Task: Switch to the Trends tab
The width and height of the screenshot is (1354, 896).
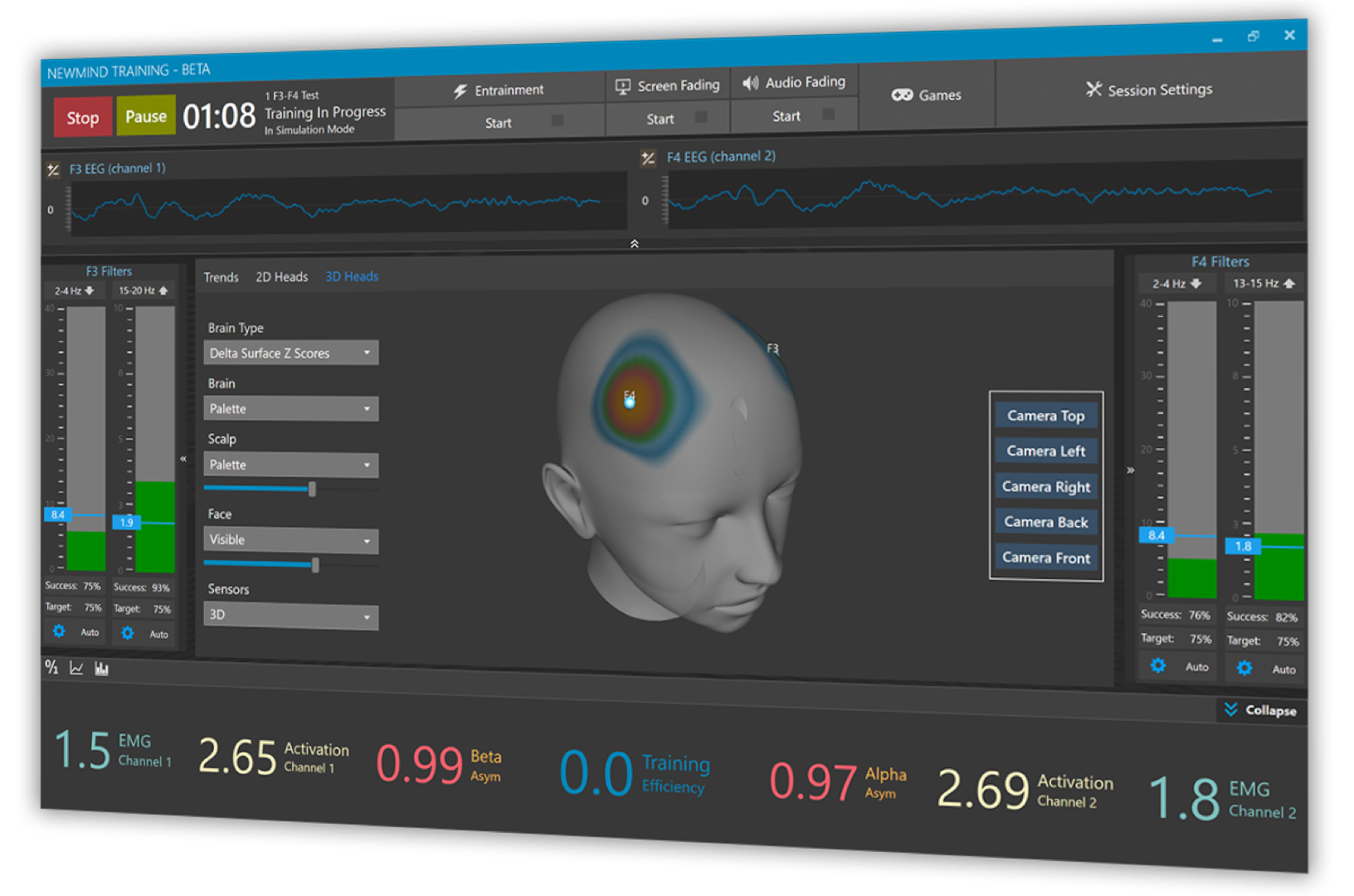Action: pyautogui.click(x=221, y=277)
